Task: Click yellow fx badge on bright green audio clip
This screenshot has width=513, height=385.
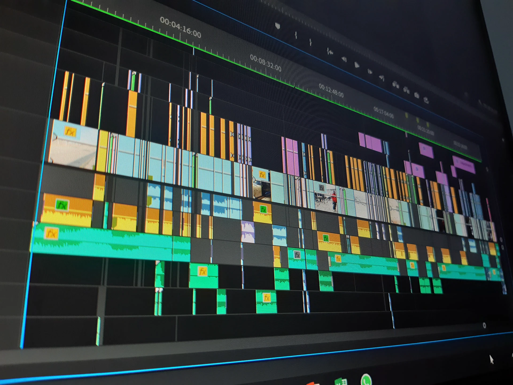Action: pyautogui.click(x=202, y=271)
